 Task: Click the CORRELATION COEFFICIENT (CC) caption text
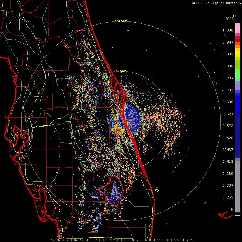click(85, 240)
